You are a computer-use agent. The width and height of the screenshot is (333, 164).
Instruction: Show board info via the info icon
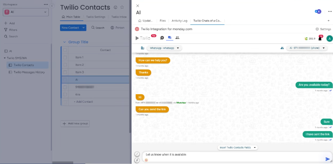115,7
